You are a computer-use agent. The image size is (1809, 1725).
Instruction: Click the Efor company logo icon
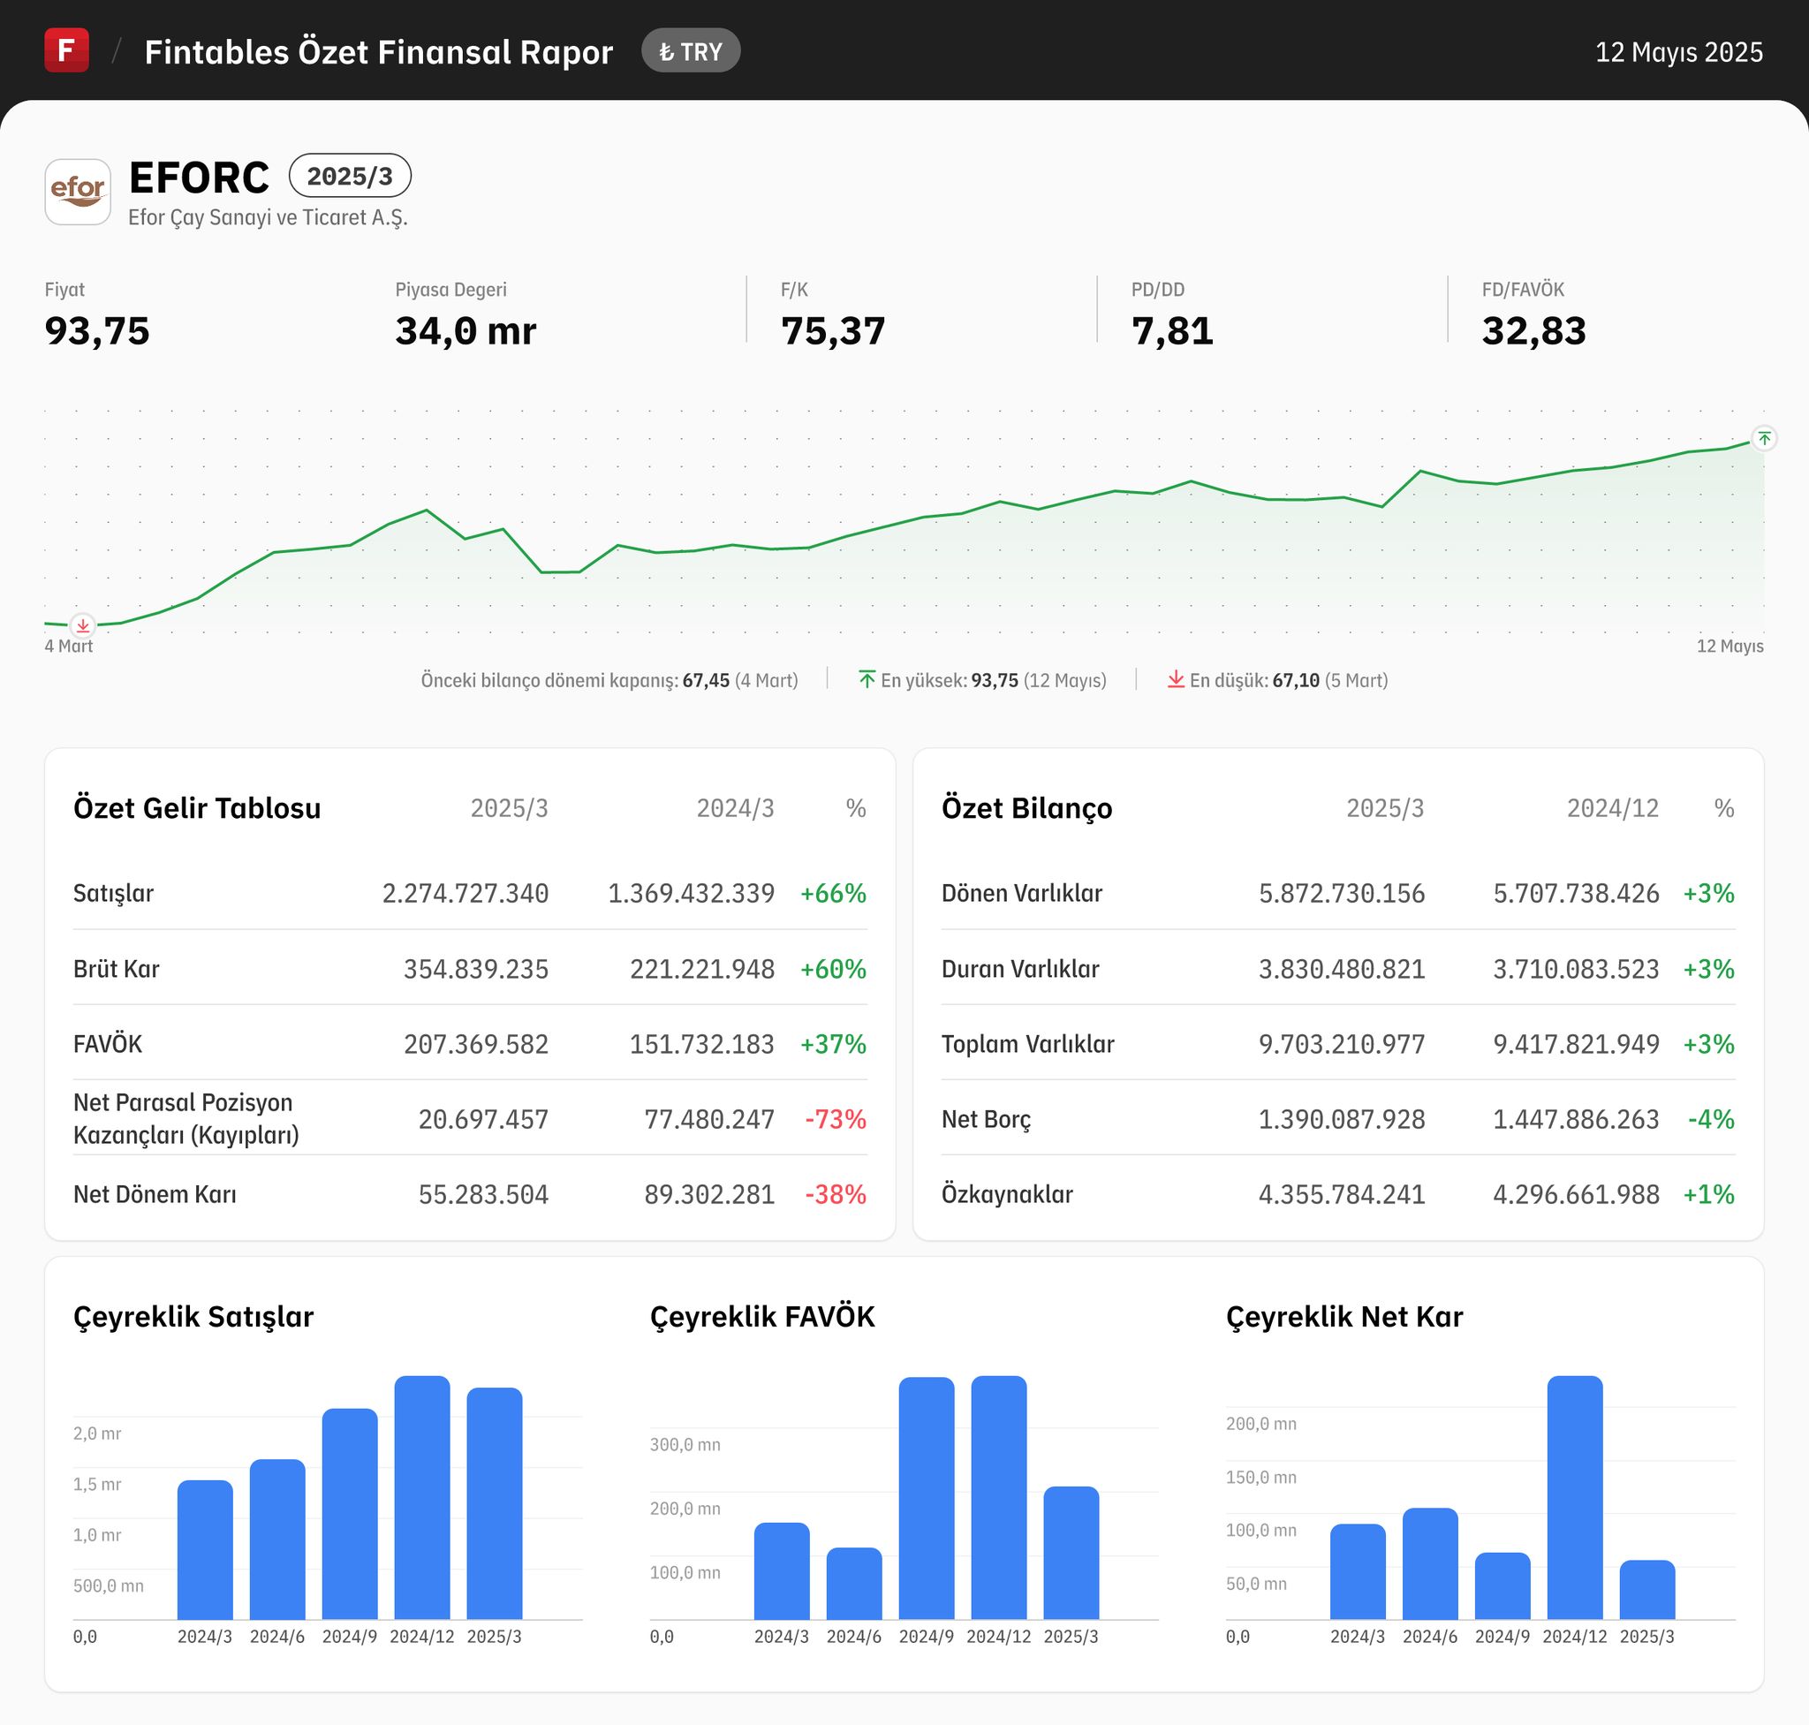pos(79,193)
